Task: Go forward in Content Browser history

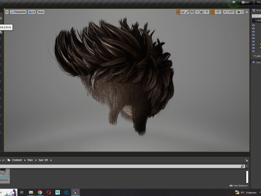Action: [x=3, y=160]
